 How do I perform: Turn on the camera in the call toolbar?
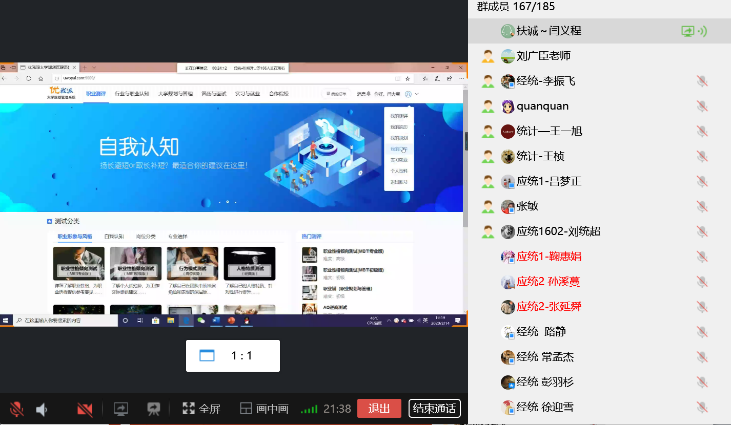pos(85,409)
